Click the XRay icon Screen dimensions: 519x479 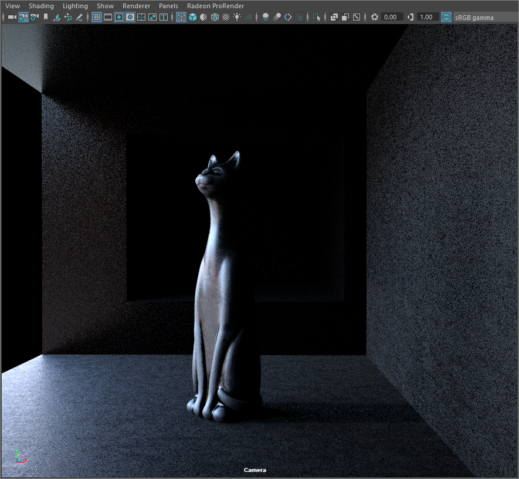coord(334,17)
